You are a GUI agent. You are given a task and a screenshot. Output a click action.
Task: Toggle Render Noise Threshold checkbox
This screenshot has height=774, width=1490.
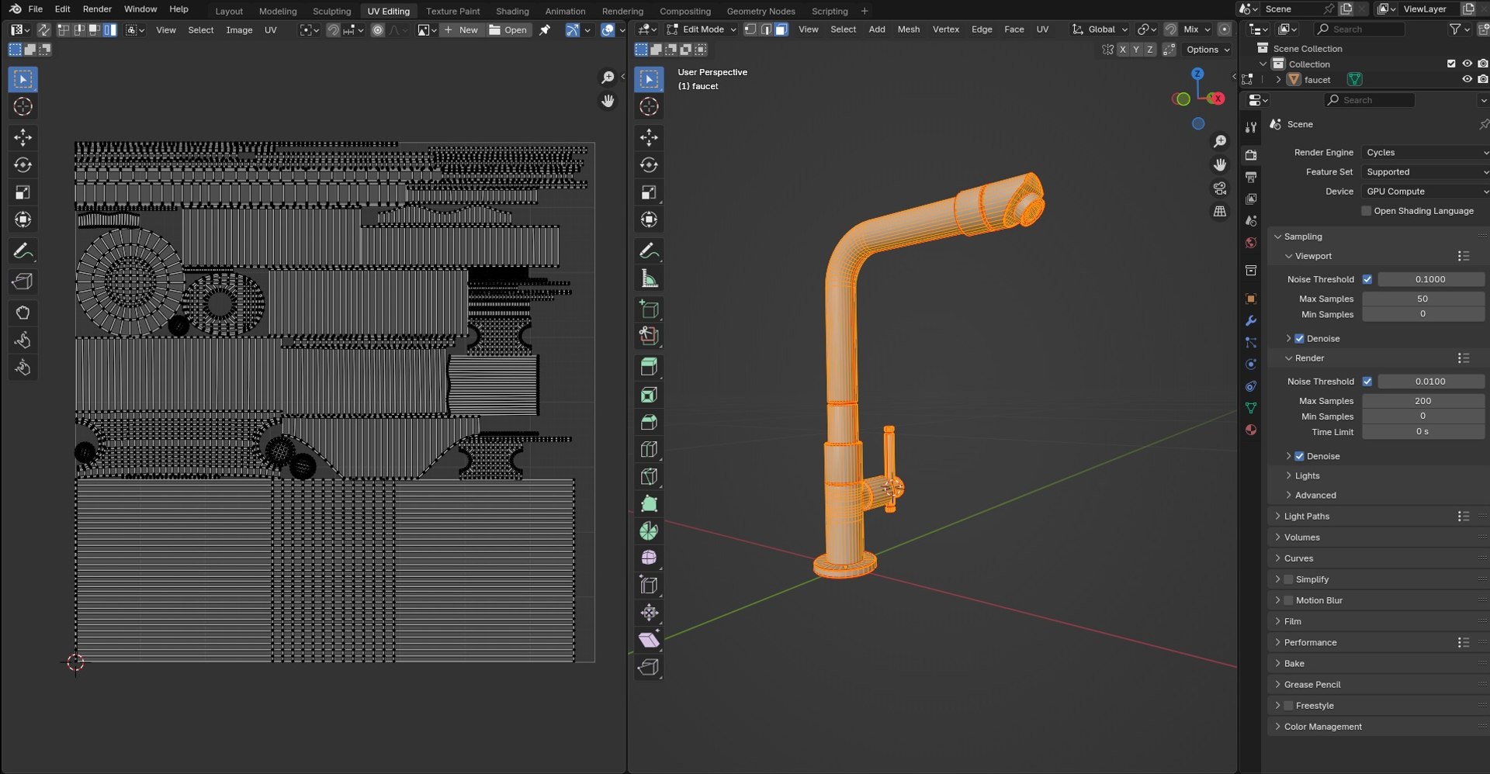(x=1367, y=382)
